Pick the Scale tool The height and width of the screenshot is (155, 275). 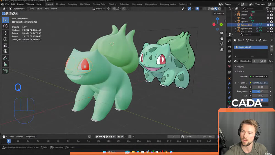pos(5,45)
